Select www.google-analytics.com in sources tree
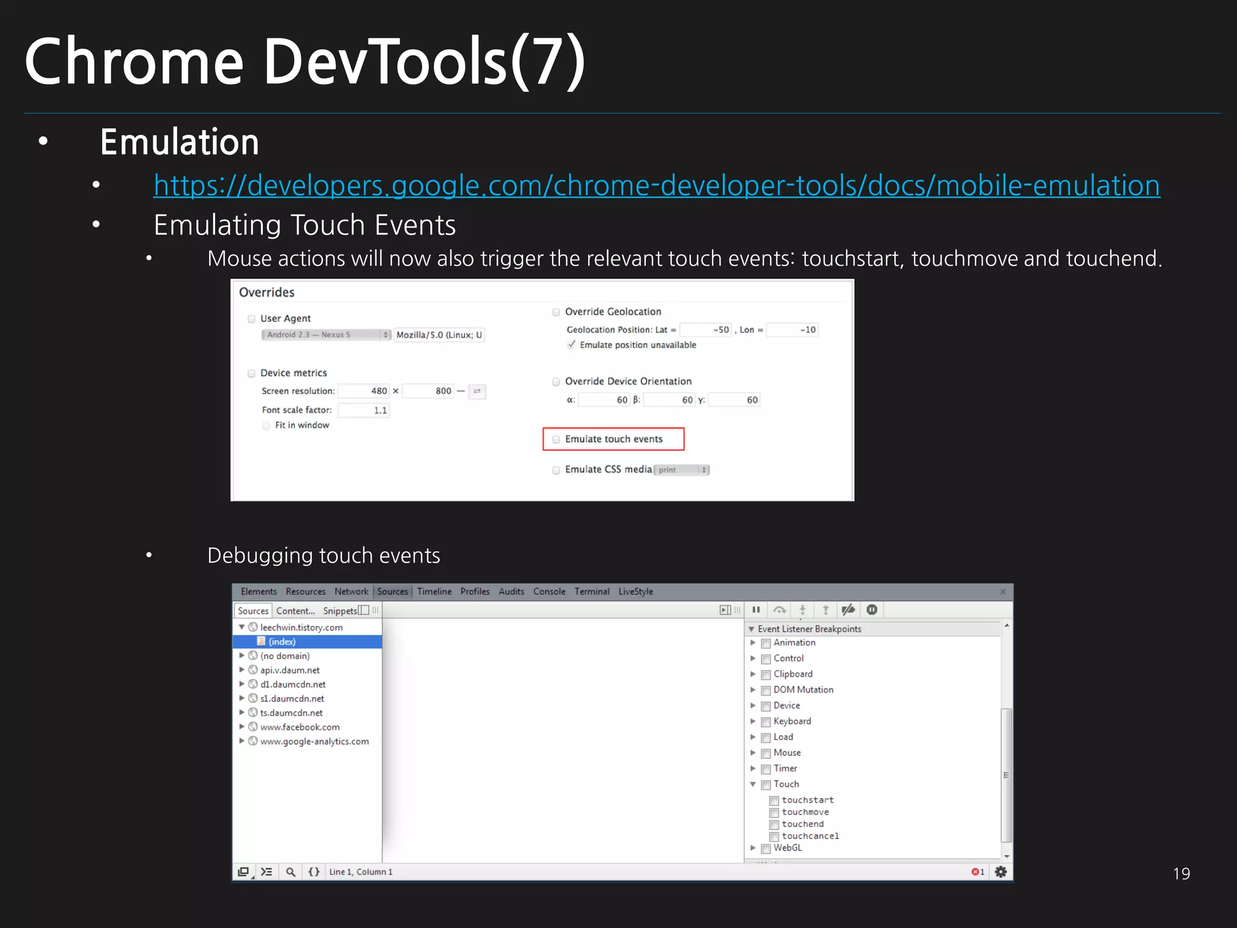1237x928 pixels. tap(314, 741)
